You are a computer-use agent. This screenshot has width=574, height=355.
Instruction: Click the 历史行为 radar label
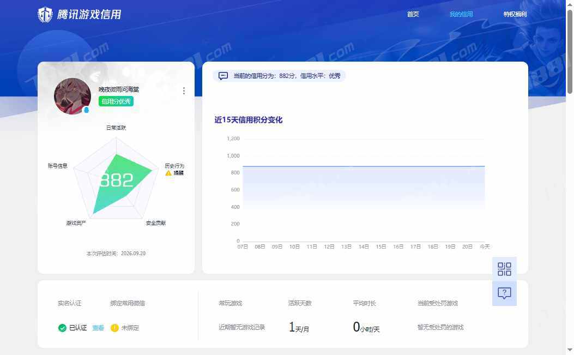[174, 166]
